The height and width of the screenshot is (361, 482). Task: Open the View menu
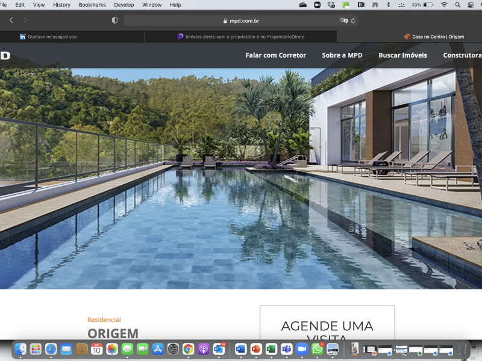pos(39,5)
